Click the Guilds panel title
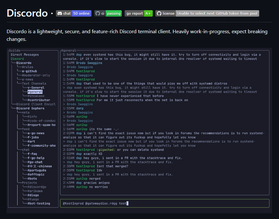The width and height of the screenshot is (279, 219). pyautogui.click(x=15, y=50)
